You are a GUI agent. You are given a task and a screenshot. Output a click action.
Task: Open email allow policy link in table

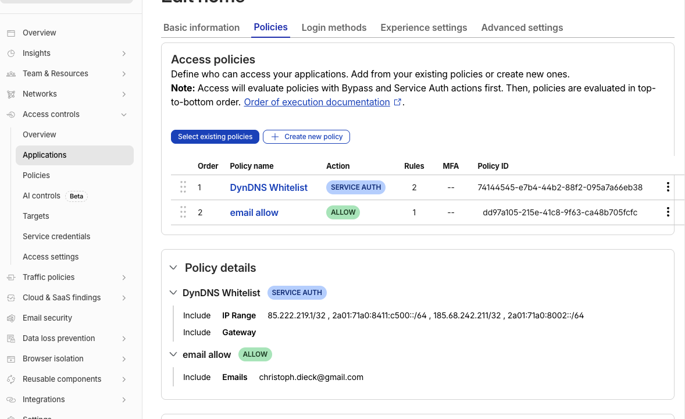click(254, 212)
